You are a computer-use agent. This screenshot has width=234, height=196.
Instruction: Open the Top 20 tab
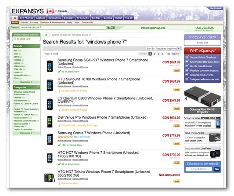click(129, 18)
